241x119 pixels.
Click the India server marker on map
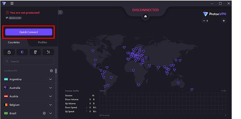point(158,67)
